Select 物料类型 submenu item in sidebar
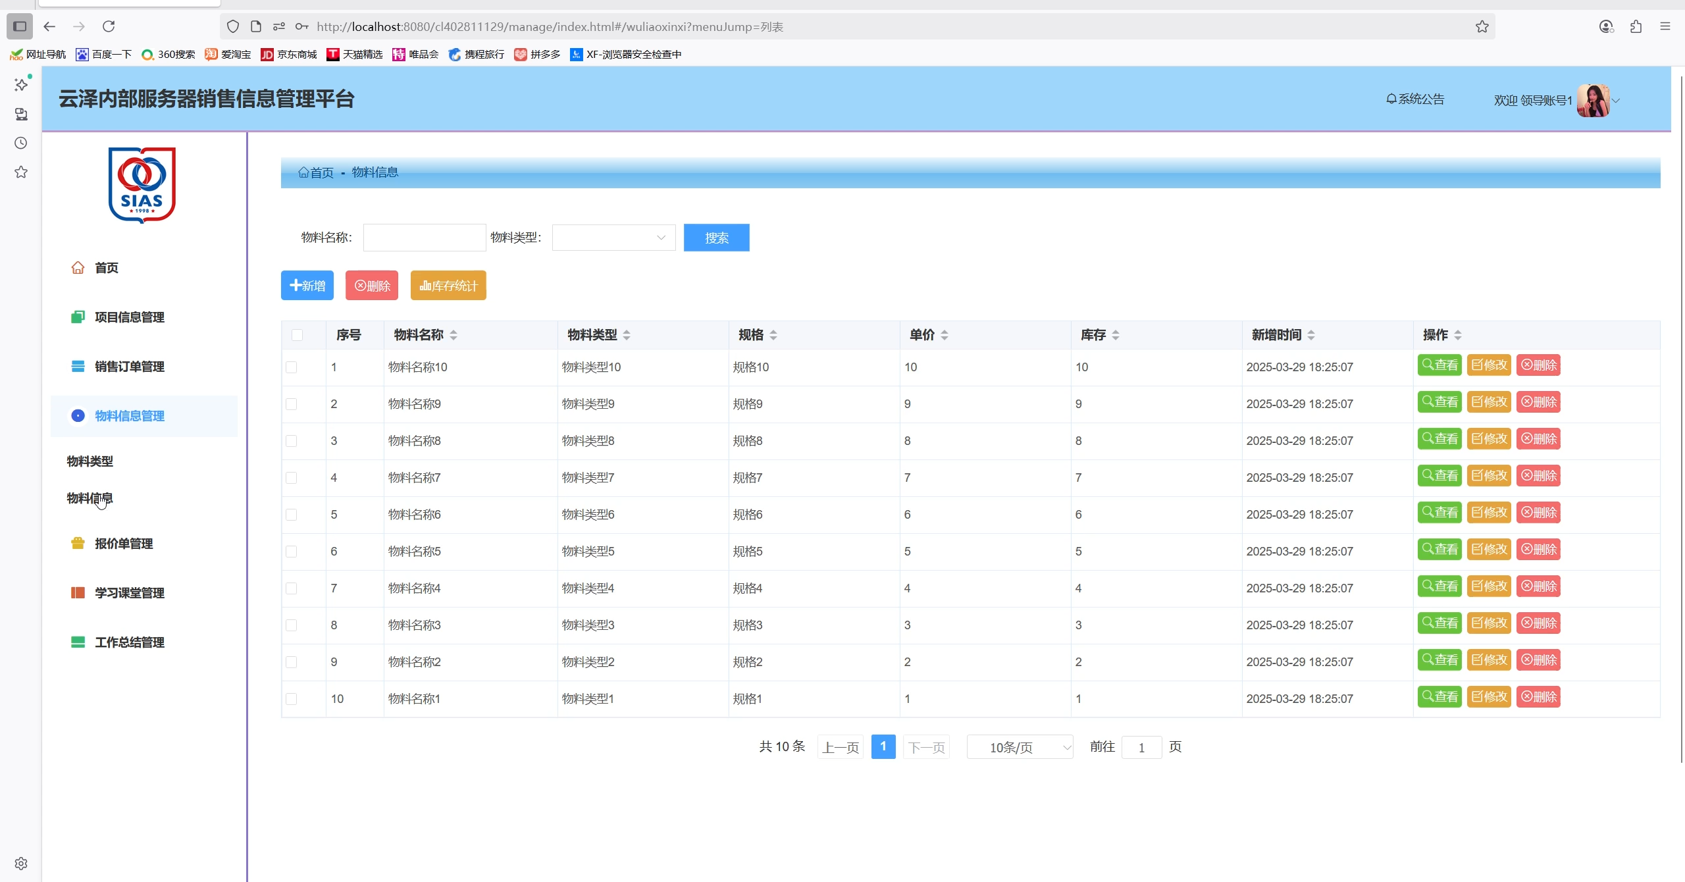Viewport: 1685px width, 882px height. coord(90,461)
